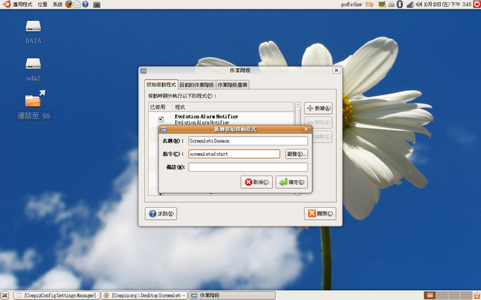Open the 系統 (System) menu
481x300 pixels.
57,4
